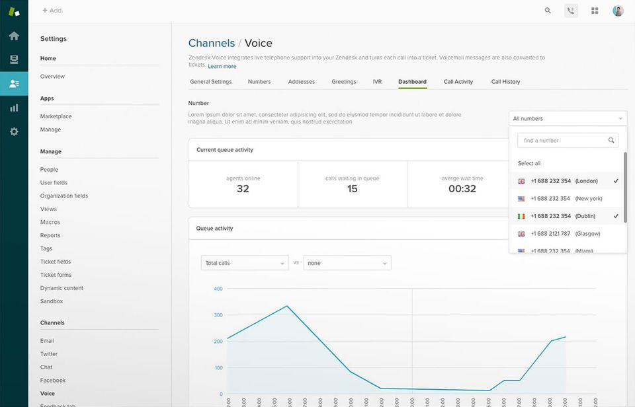Image resolution: width=635 pixels, height=407 pixels.
Task: Open Chat channel settings
Action: tap(46, 367)
